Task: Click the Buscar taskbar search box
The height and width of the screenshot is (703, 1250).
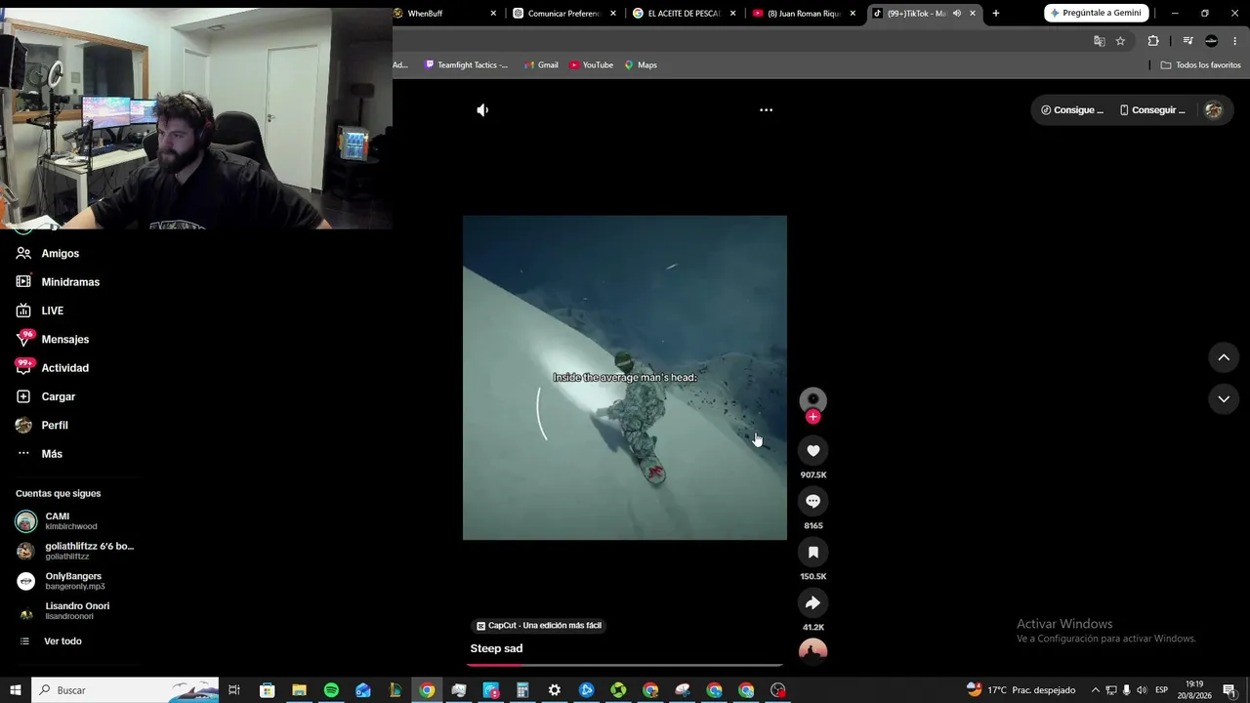Action: coord(125,690)
